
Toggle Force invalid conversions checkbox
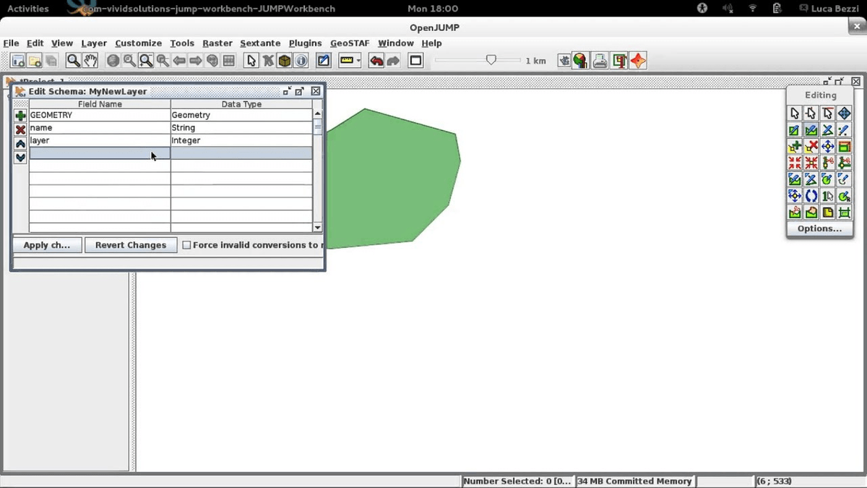186,245
